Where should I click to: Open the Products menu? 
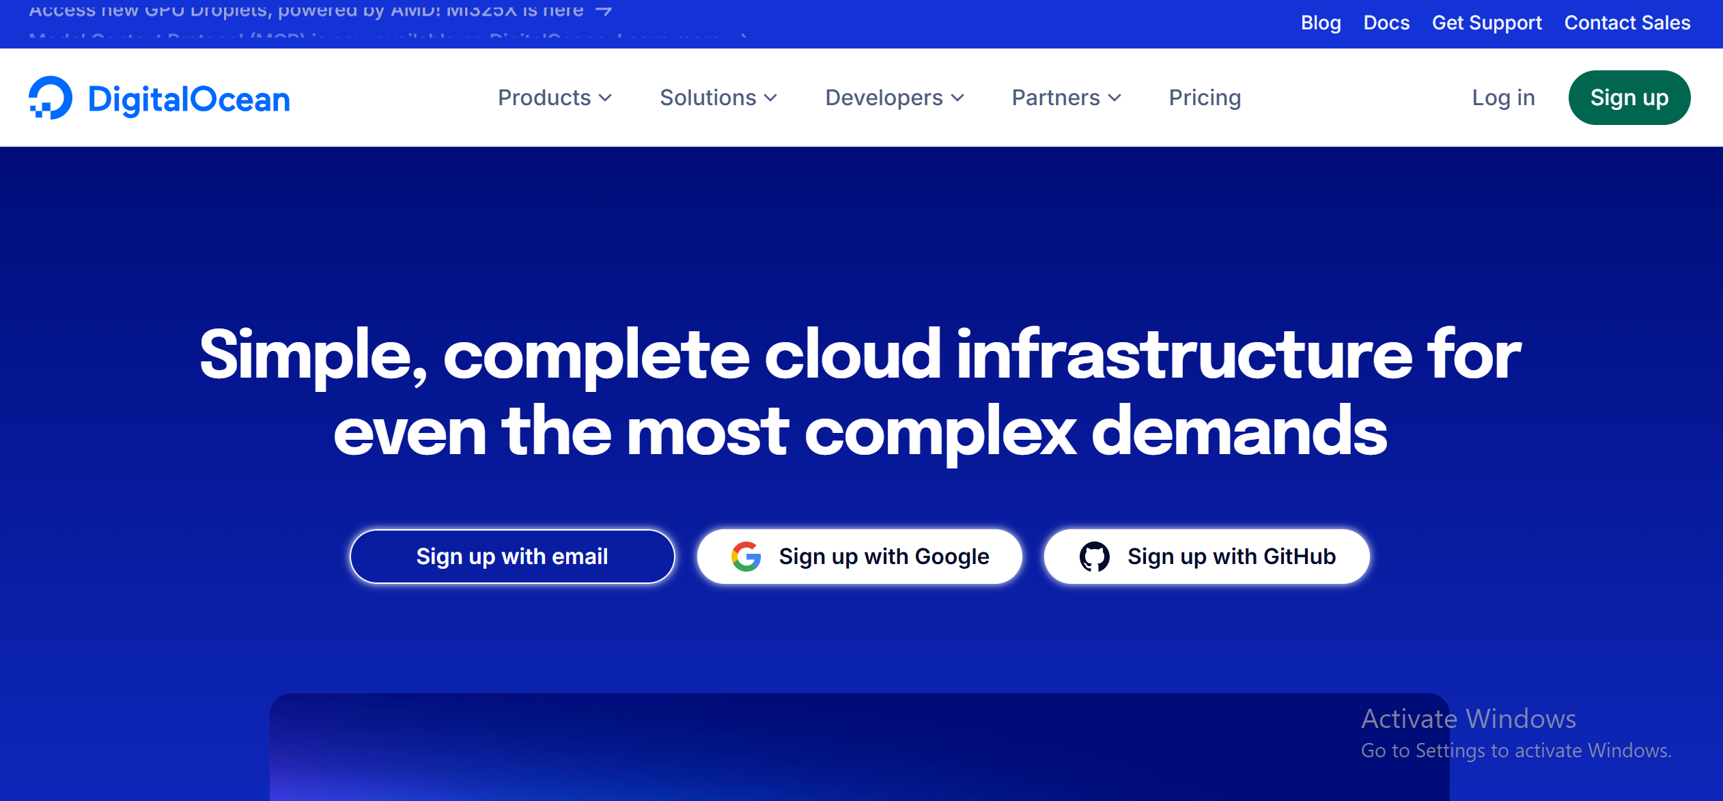click(555, 98)
